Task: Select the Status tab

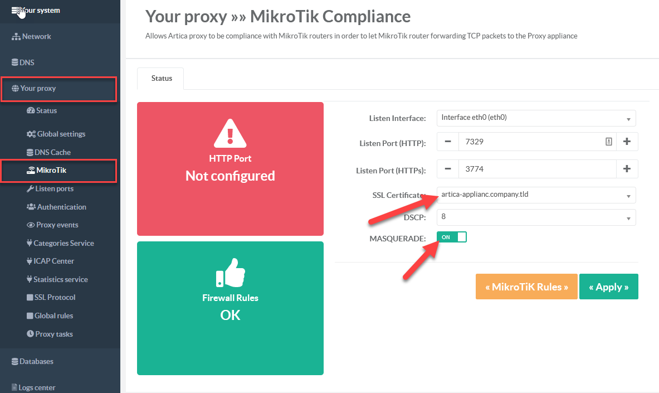Action: pyautogui.click(x=162, y=79)
